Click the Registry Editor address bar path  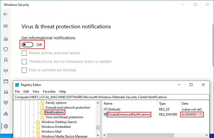pyautogui.click(x=91, y=97)
